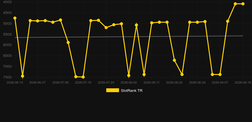This screenshot has height=122, width=252.
Task: Click the 6500 y-axis label
Action: [x=7, y=56]
